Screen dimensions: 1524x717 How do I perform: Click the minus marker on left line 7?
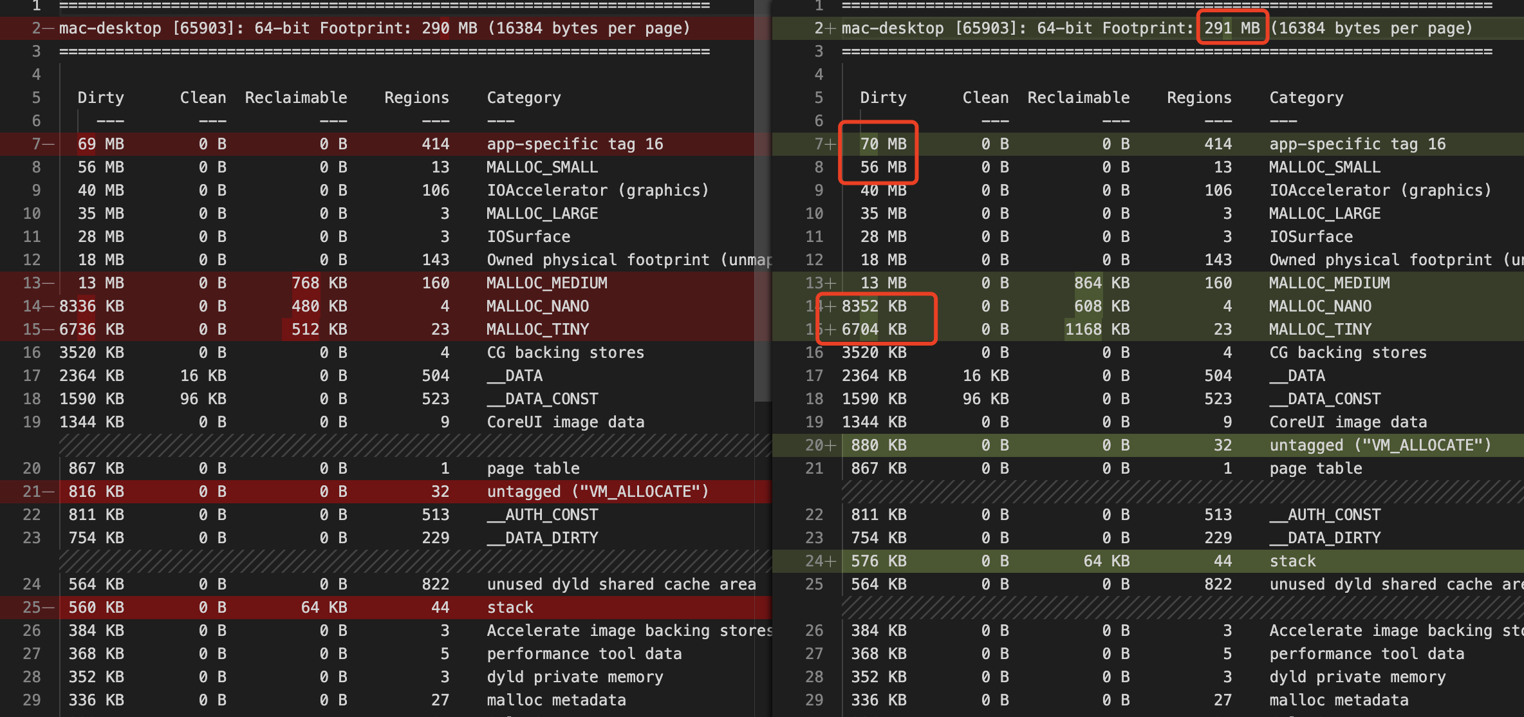(x=48, y=144)
